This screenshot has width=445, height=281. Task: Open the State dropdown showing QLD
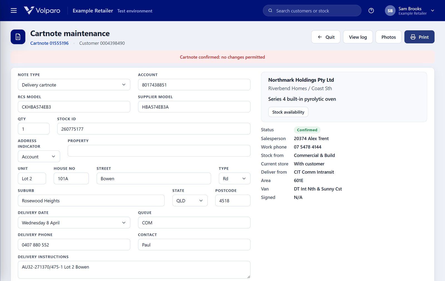tap(190, 200)
